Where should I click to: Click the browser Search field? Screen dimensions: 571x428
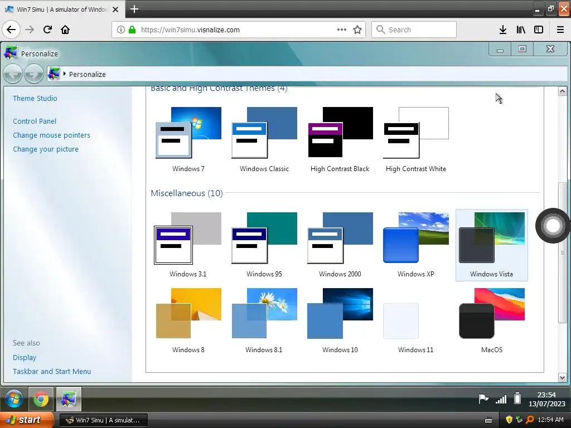click(414, 30)
